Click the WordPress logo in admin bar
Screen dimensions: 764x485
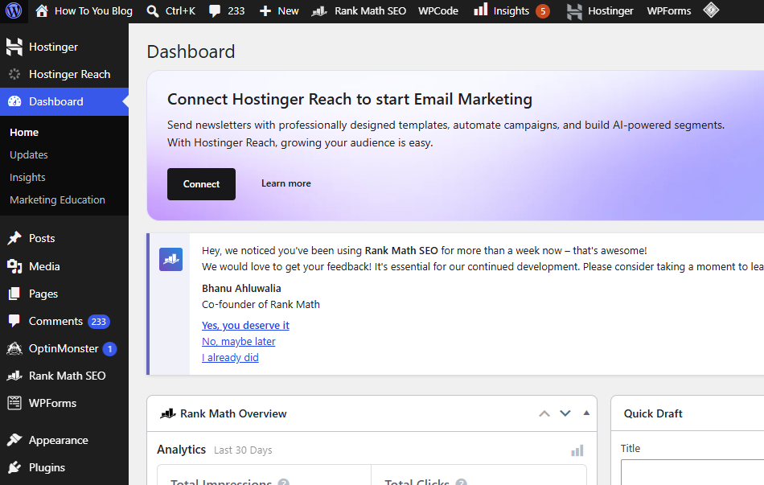tap(14, 10)
